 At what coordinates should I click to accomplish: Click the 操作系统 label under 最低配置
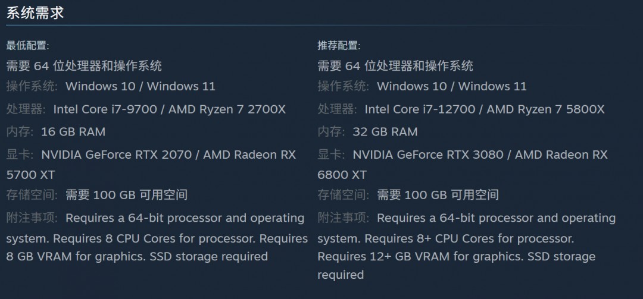point(32,86)
